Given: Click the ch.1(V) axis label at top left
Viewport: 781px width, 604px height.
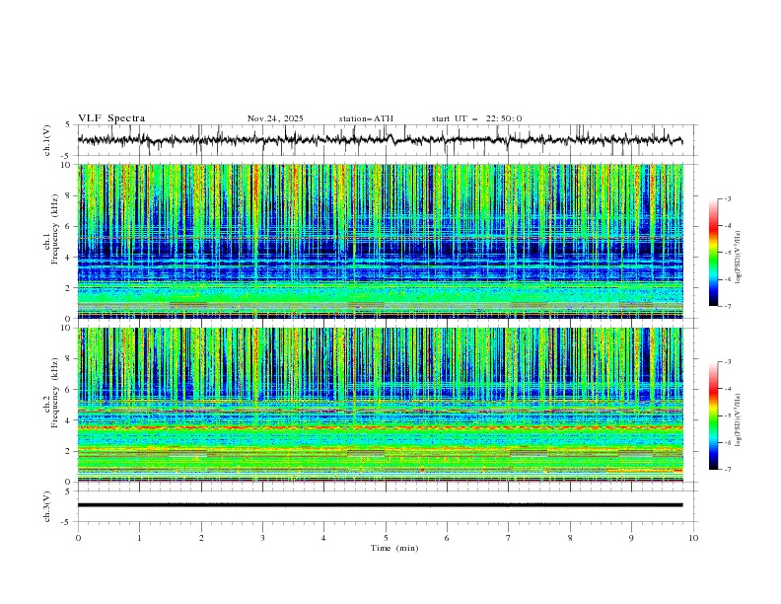Looking at the screenshot, I should coord(47,140).
